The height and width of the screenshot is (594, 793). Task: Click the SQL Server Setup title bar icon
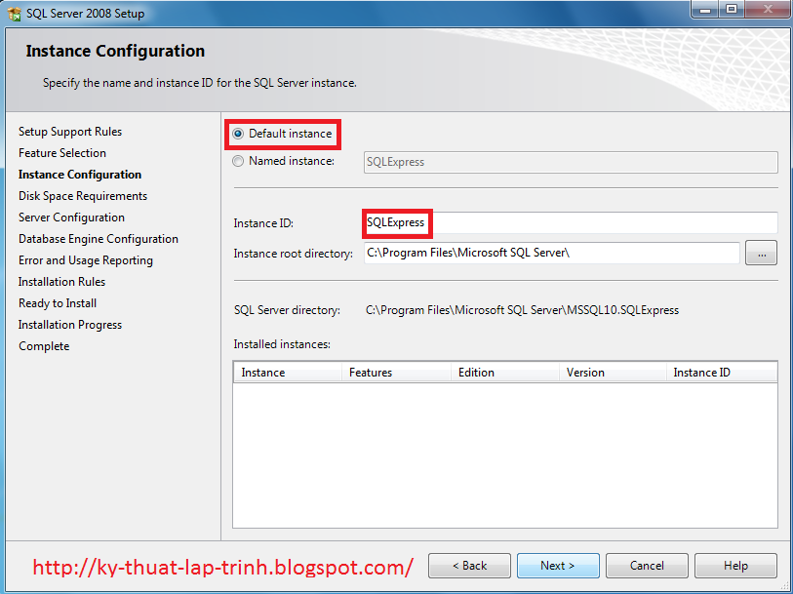point(15,14)
